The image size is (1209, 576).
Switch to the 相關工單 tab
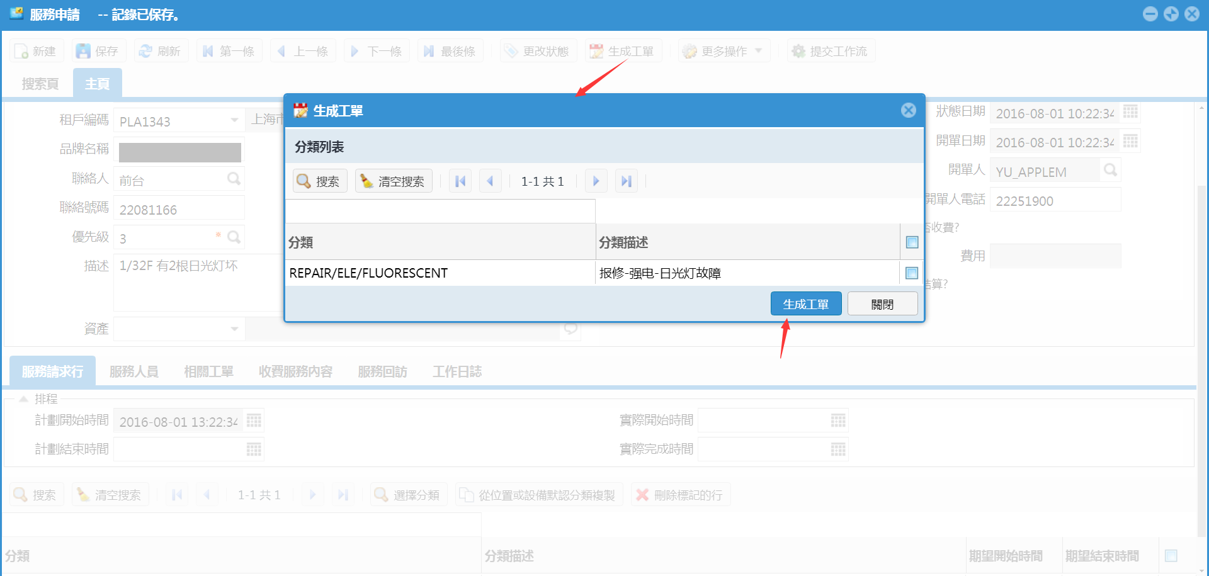point(208,371)
